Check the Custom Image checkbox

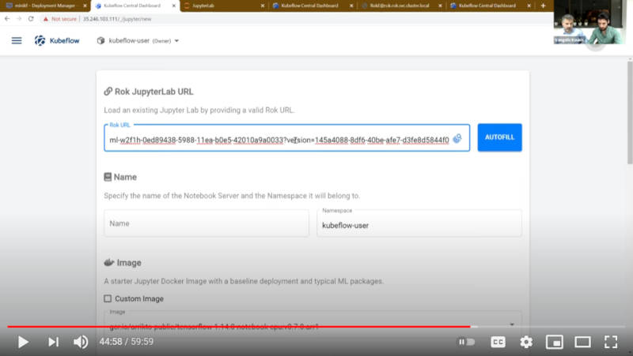pos(108,298)
